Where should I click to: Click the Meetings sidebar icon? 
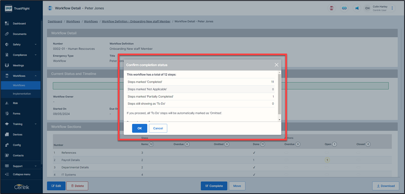pos(7,65)
